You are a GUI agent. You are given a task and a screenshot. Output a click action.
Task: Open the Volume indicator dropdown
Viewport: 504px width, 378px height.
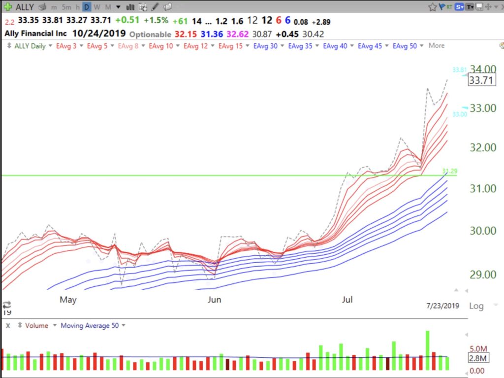tap(55, 325)
